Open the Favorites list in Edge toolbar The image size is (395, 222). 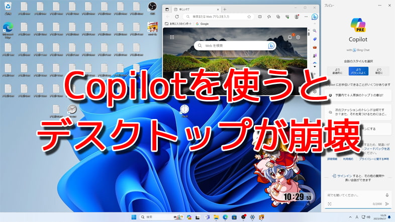tap(269, 17)
